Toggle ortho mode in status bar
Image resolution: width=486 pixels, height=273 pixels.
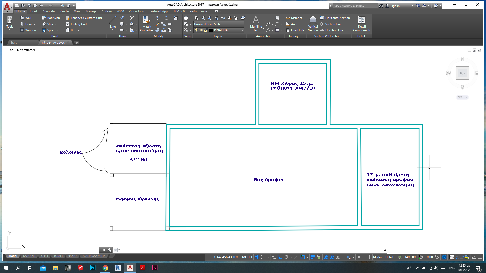(280, 257)
